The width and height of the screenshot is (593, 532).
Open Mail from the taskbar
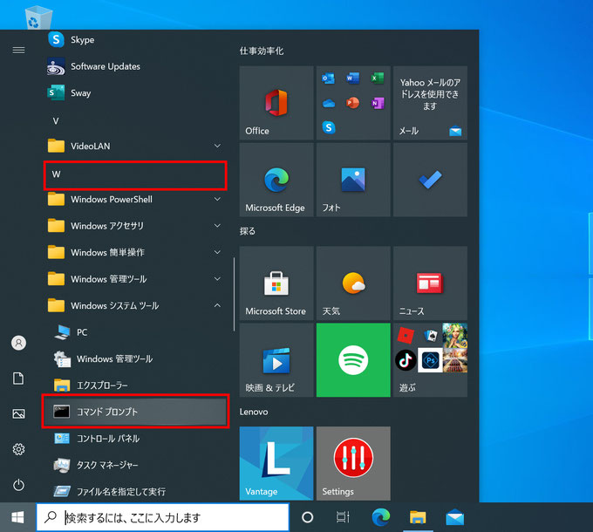click(454, 517)
